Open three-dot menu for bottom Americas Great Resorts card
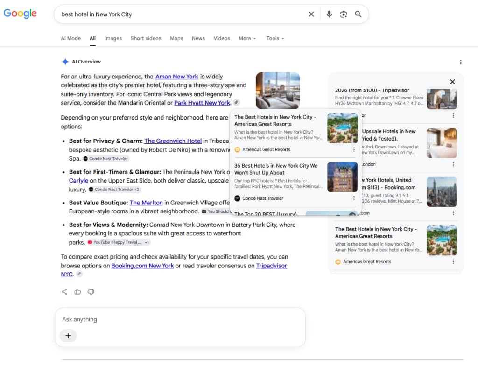This screenshot has height=366, width=478. (453, 262)
